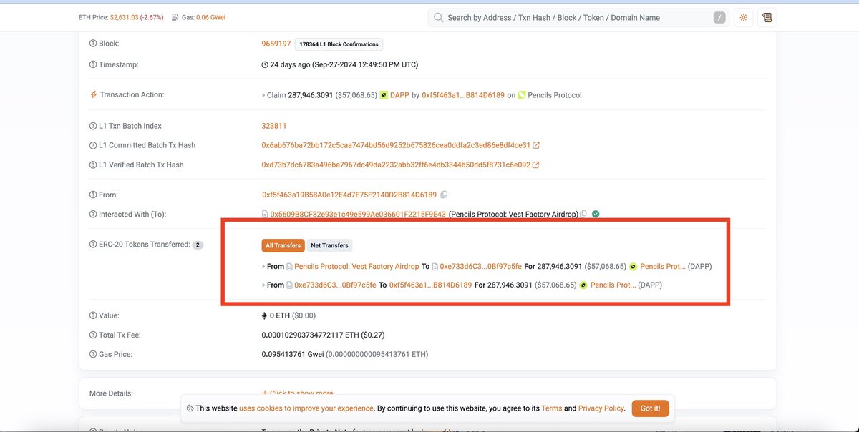
Task: Click the help icon beside Value label
Action: pyautogui.click(x=93, y=315)
